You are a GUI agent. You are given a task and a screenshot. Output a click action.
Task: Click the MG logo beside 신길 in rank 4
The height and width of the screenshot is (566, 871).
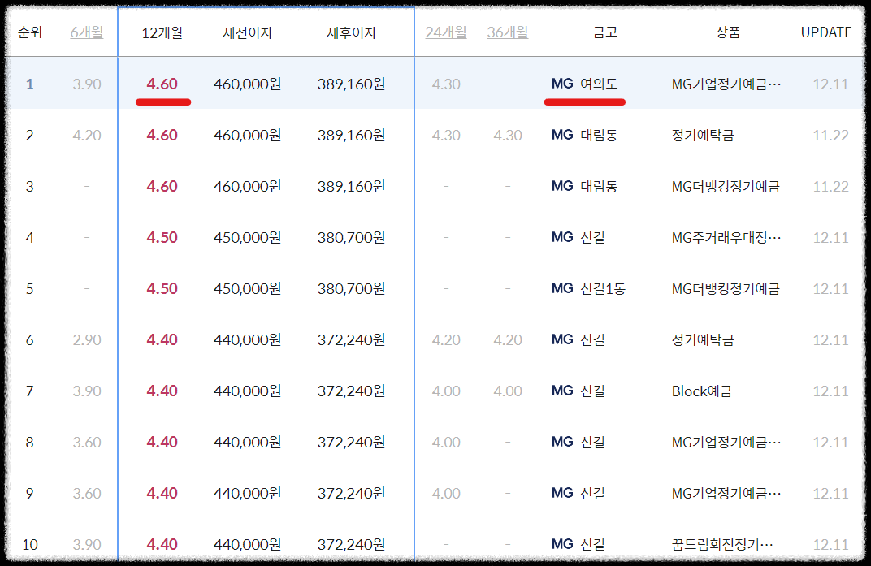pos(561,237)
